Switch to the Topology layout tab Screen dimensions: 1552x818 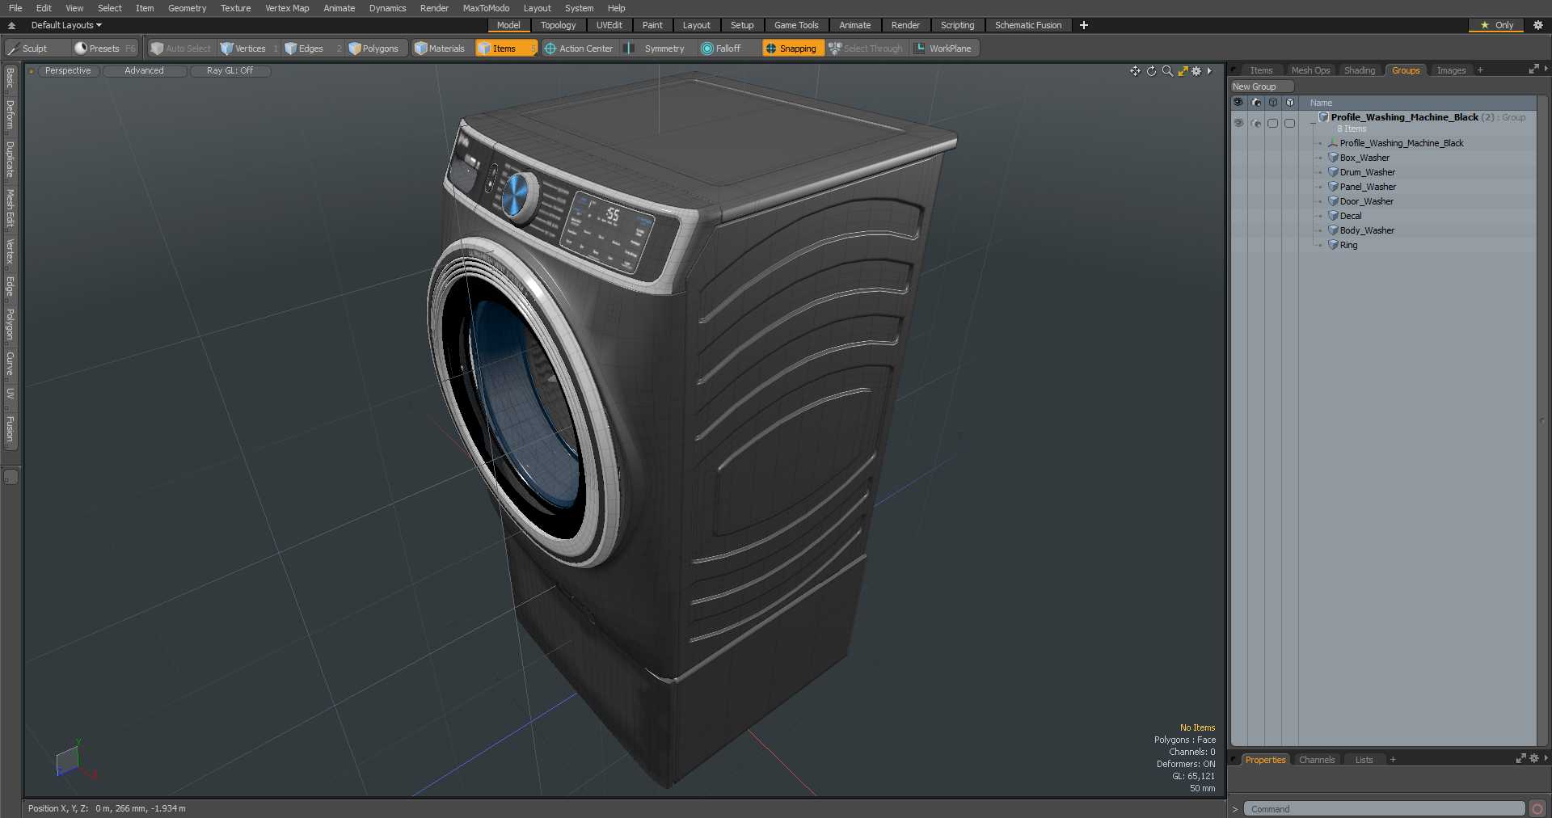tap(558, 25)
